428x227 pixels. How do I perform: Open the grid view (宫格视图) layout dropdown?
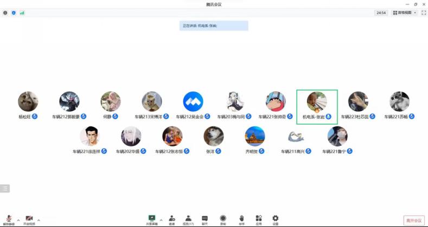(x=405, y=13)
